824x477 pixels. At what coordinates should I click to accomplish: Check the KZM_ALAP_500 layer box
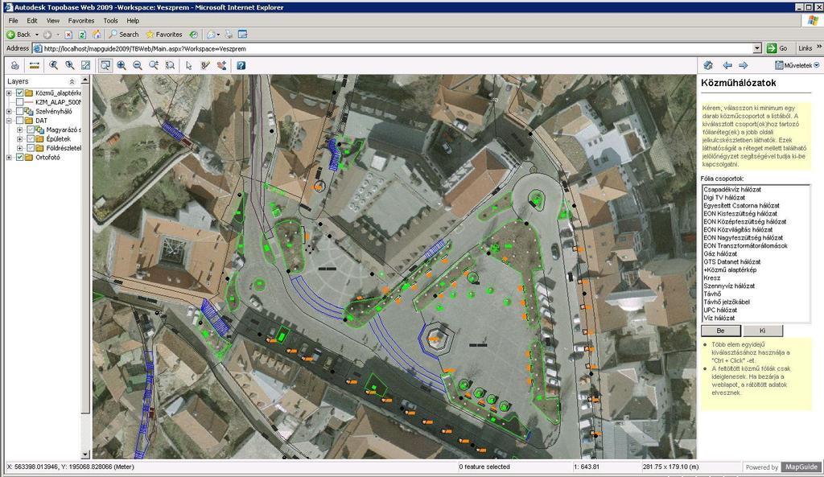pos(20,102)
